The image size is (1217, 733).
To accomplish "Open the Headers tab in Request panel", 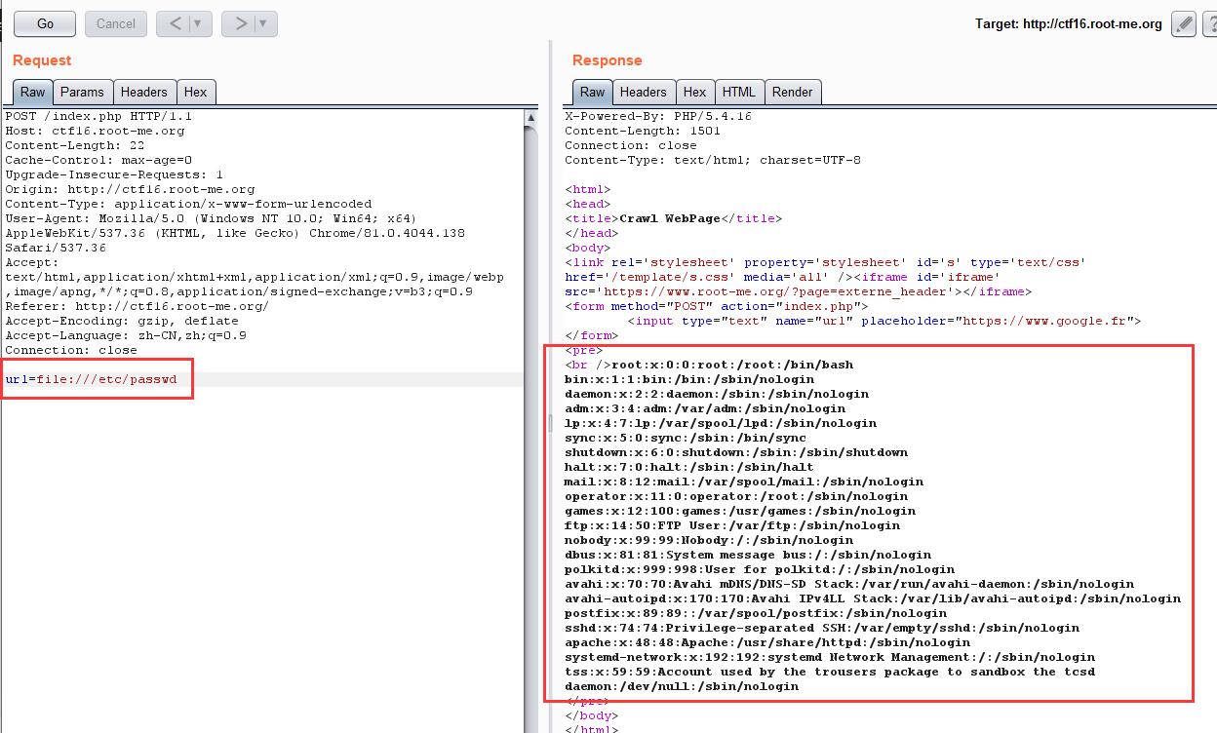I will tap(143, 92).
